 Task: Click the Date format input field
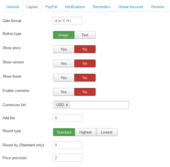tap(68, 21)
